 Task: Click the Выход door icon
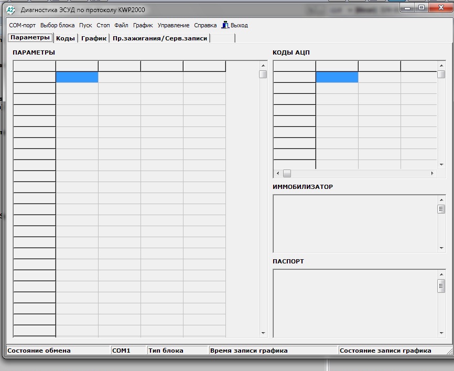(225, 25)
